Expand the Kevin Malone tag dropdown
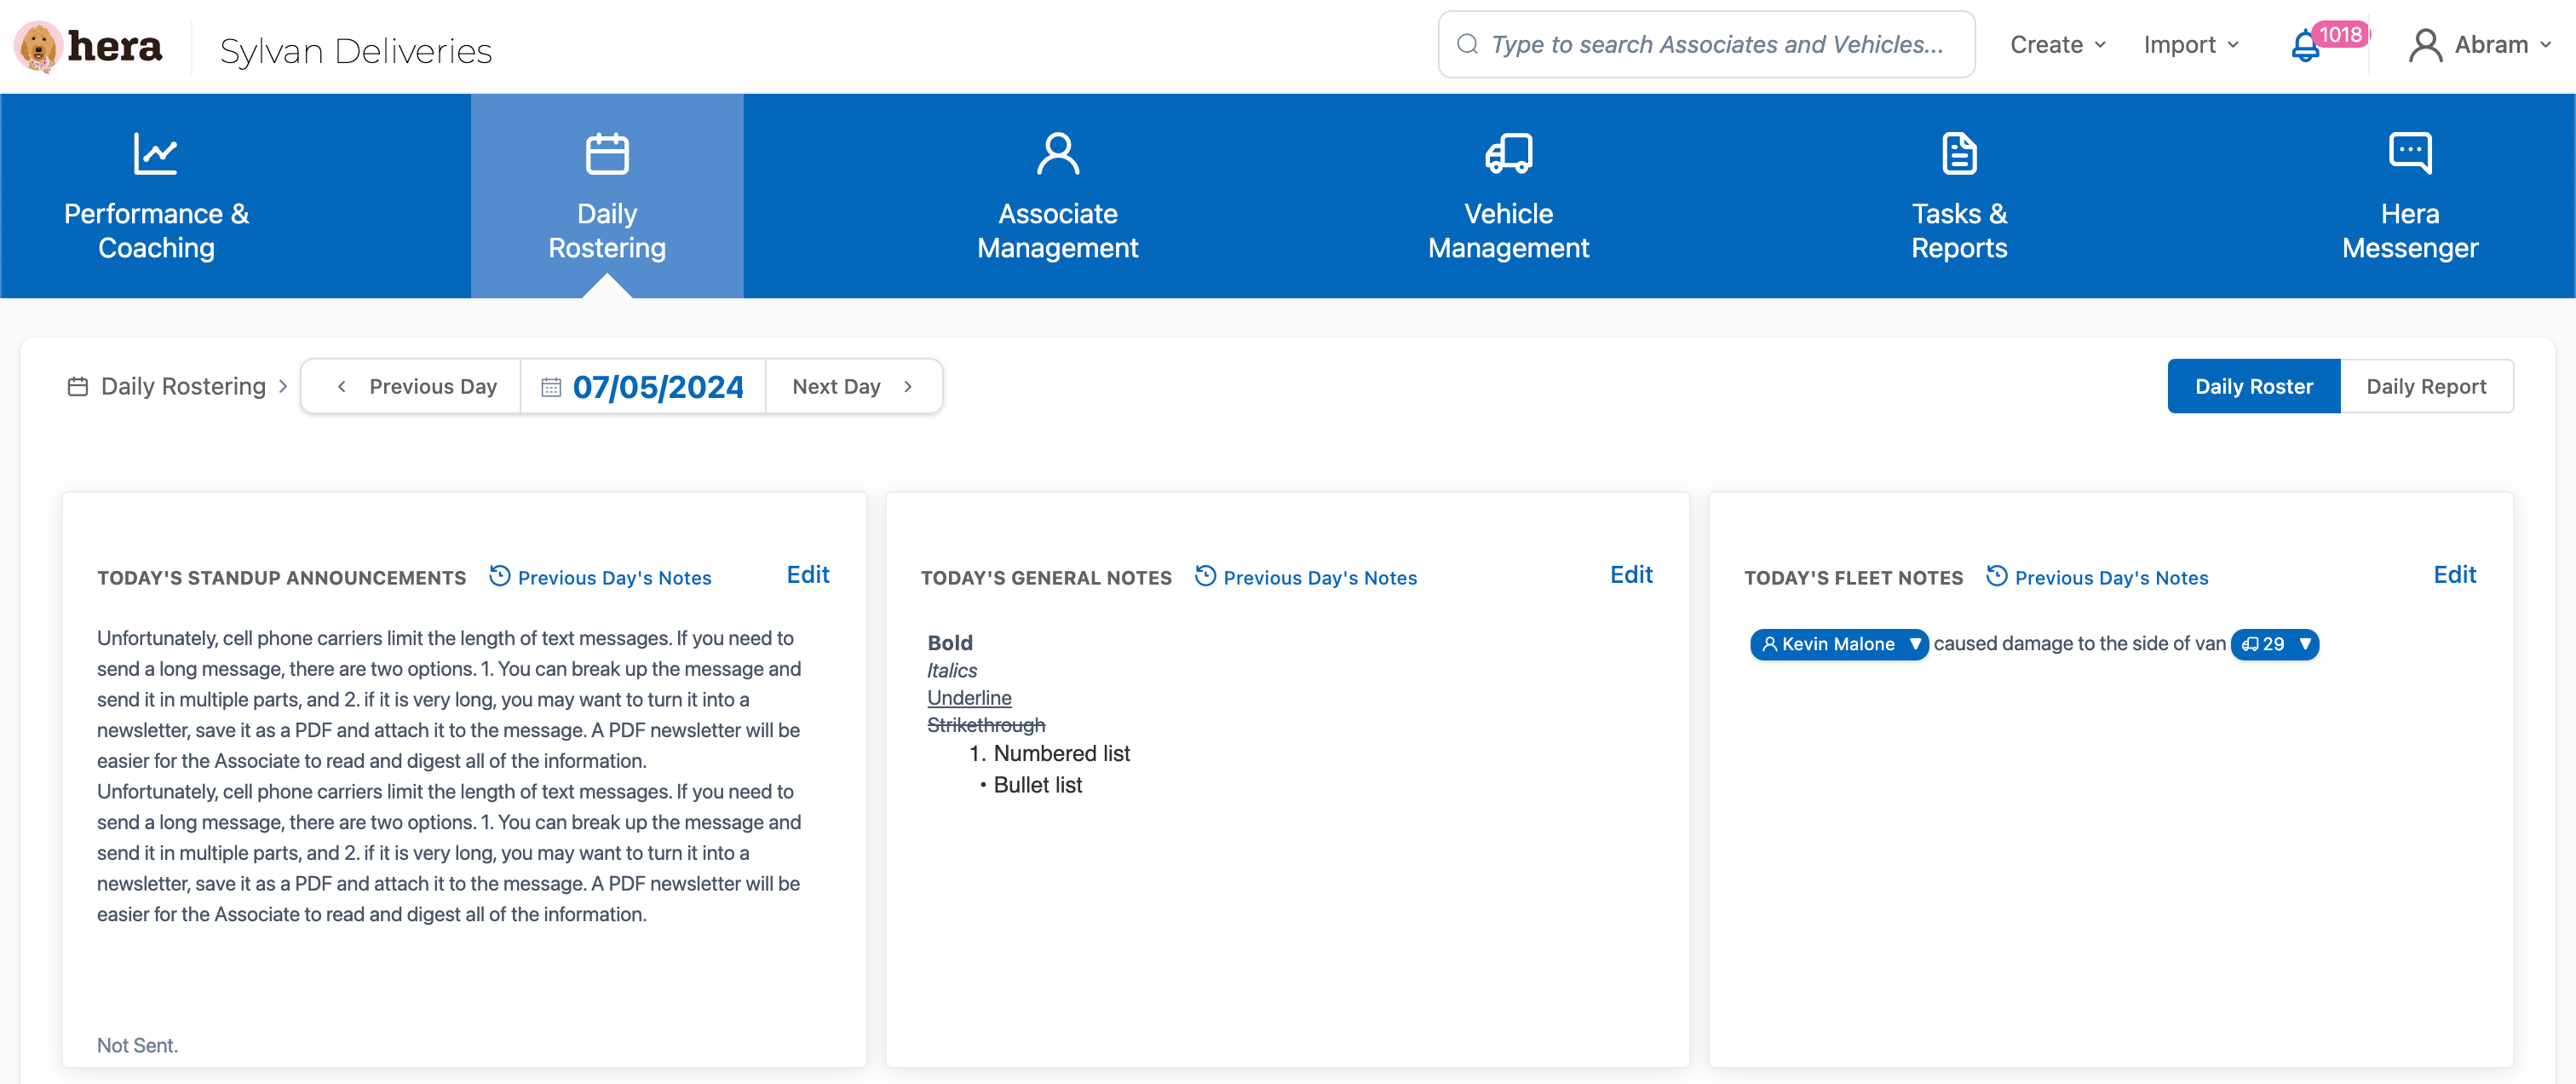This screenshot has height=1084, width=2576. click(x=1914, y=644)
